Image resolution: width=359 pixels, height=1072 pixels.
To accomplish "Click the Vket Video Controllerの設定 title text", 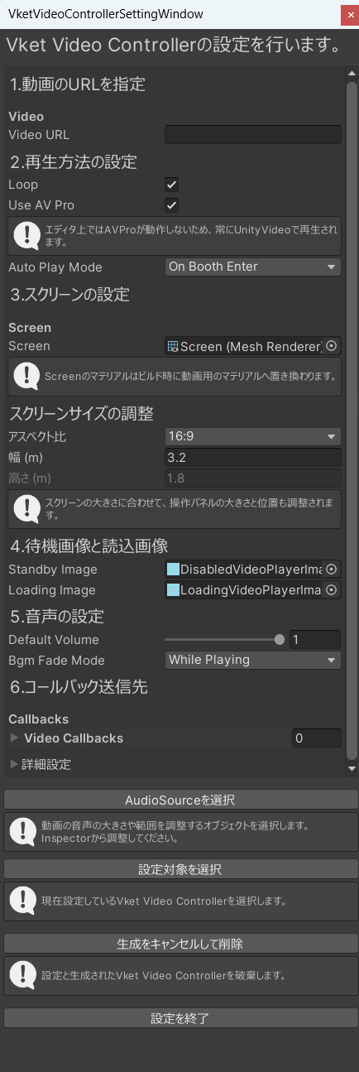I will [x=174, y=45].
